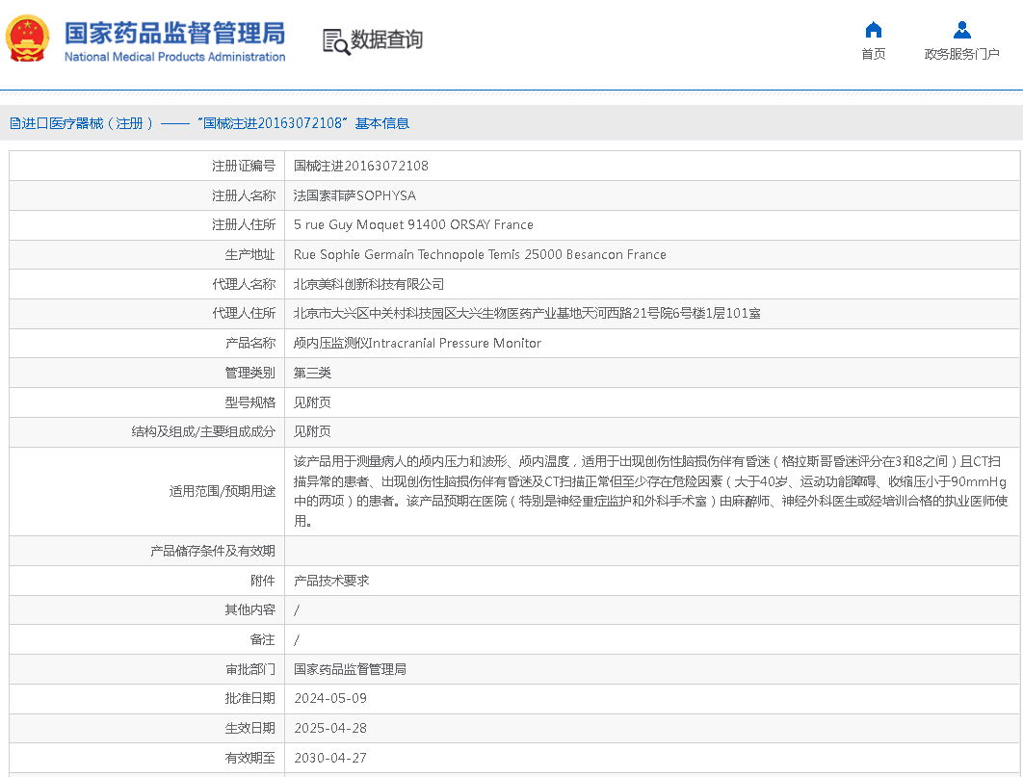Image resolution: width=1023 pixels, height=777 pixels.
Task: Click the registrant name 法国索菲萨SOPHYSA
Action: pyautogui.click(x=354, y=195)
